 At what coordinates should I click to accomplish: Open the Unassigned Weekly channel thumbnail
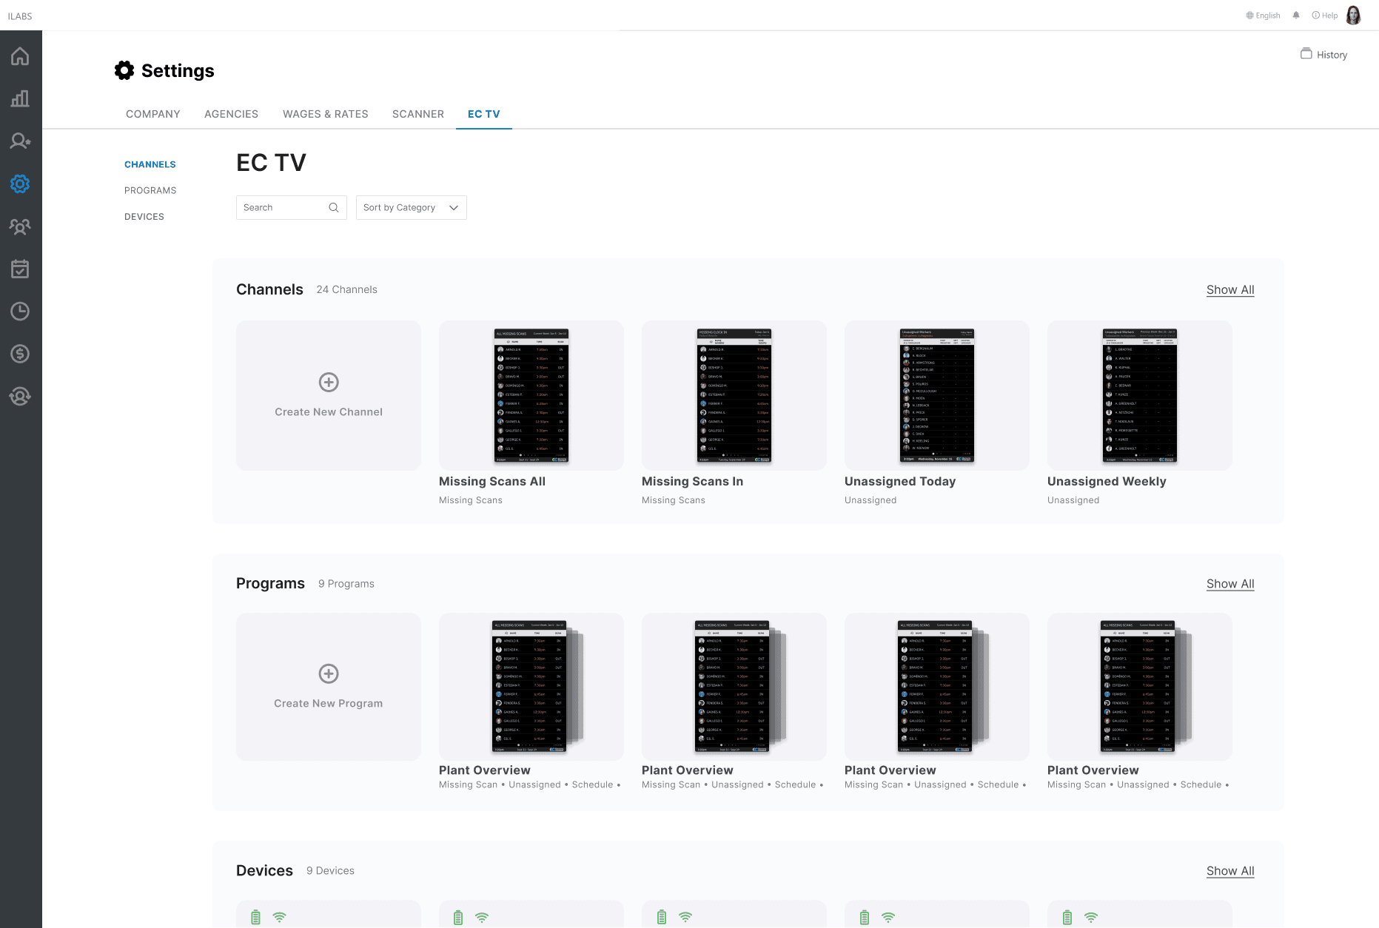[1140, 395]
